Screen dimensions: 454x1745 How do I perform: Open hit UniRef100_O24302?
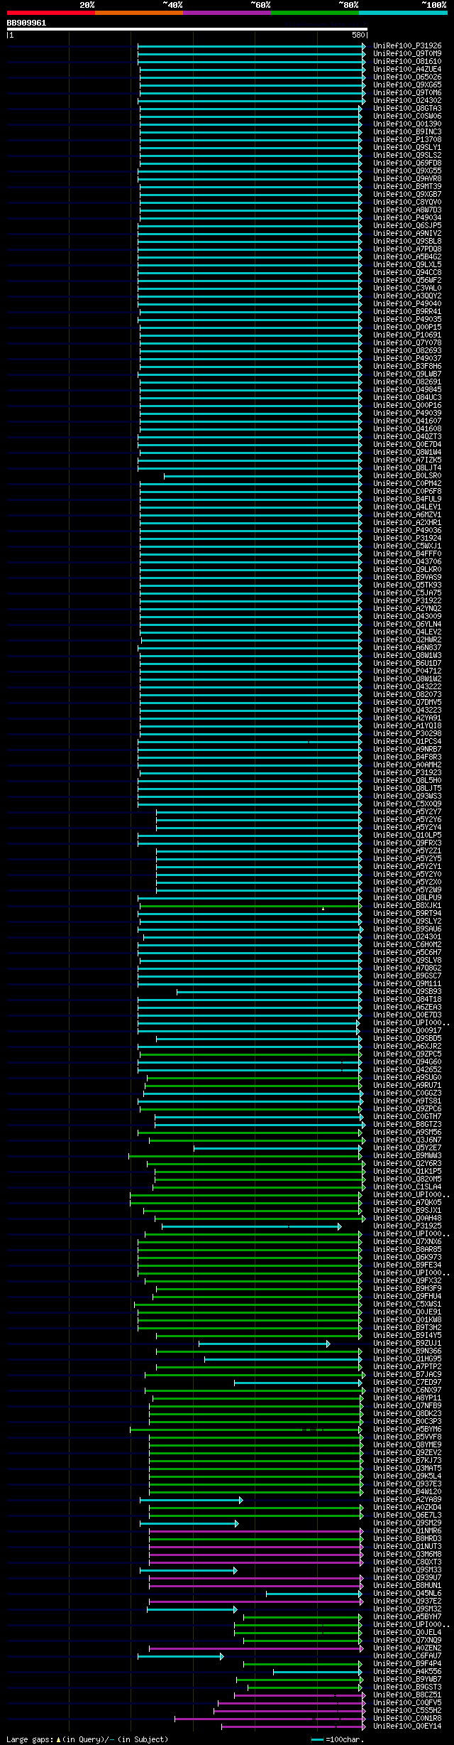[407, 101]
